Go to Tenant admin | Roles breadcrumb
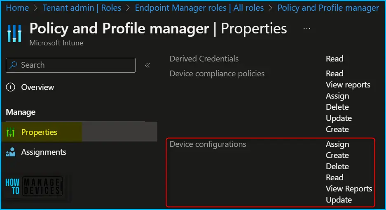The image size is (386, 210). [x=82, y=8]
